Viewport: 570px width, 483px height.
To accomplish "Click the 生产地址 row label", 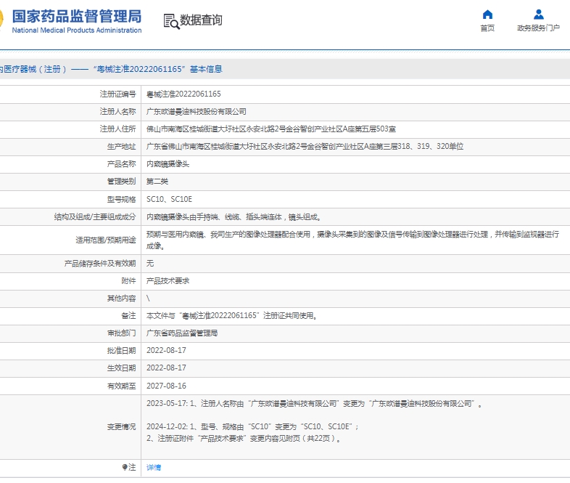I will [x=121, y=146].
